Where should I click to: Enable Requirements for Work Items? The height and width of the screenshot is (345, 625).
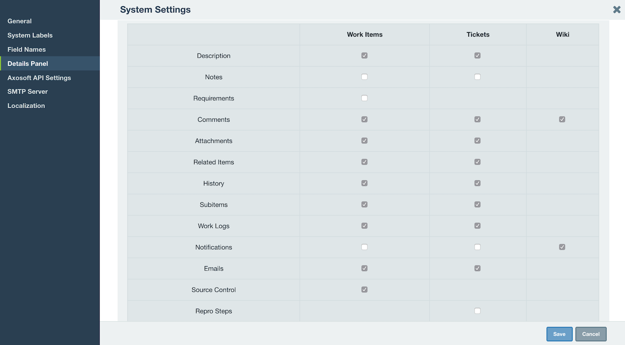(364, 98)
